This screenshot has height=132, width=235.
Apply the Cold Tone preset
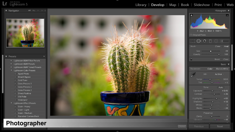coord(23,80)
